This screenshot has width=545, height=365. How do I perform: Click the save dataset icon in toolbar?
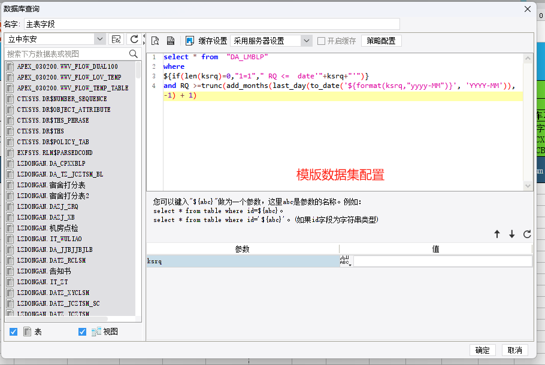[171, 41]
